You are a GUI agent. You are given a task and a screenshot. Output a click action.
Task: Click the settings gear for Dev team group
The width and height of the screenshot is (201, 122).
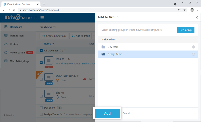click(193, 47)
